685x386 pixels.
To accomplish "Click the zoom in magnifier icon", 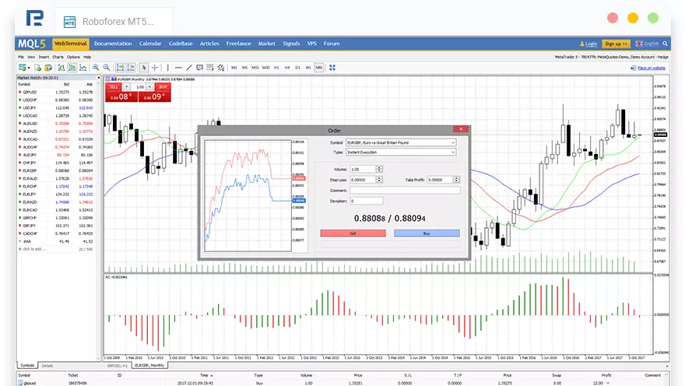I will pos(96,68).
